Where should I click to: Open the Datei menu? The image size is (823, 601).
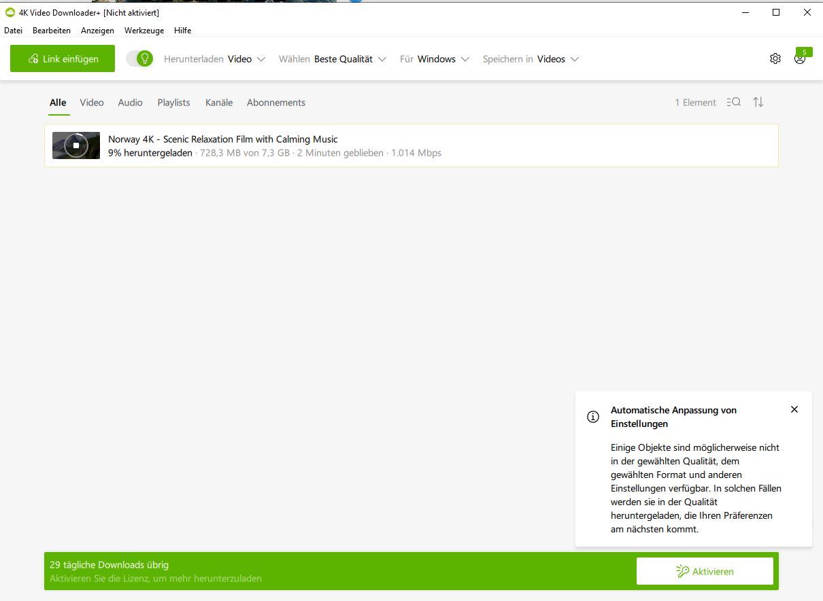coord(13,31)
